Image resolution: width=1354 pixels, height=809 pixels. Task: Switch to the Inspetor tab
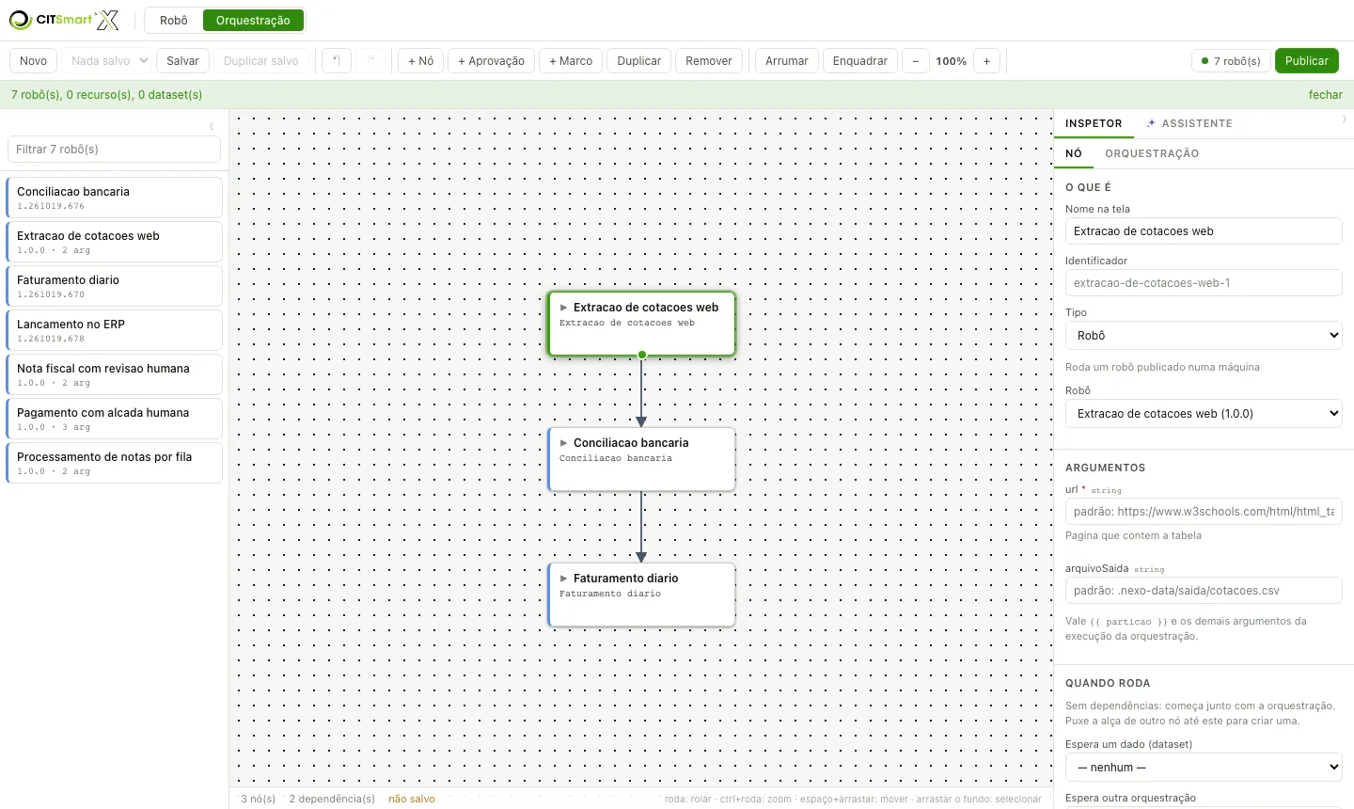pyautogui.click(x=1094, y=123)
